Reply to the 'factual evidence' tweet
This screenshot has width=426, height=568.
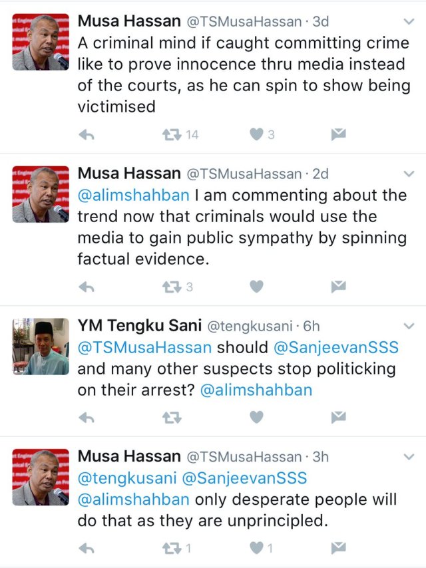coord(87,287)
